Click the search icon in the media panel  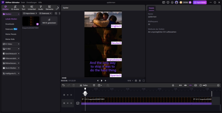coord(56,13)
